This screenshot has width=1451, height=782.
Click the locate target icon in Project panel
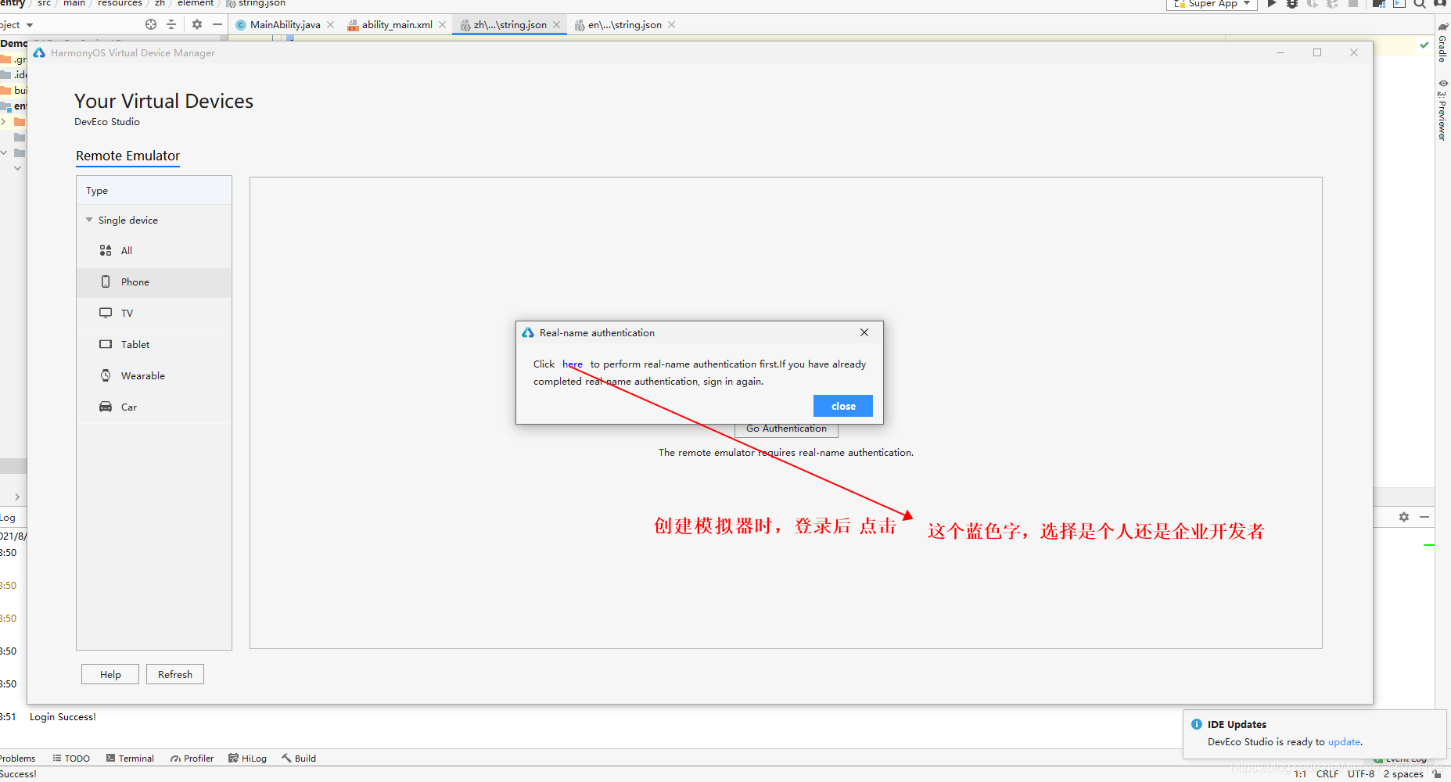click(151, 24)
